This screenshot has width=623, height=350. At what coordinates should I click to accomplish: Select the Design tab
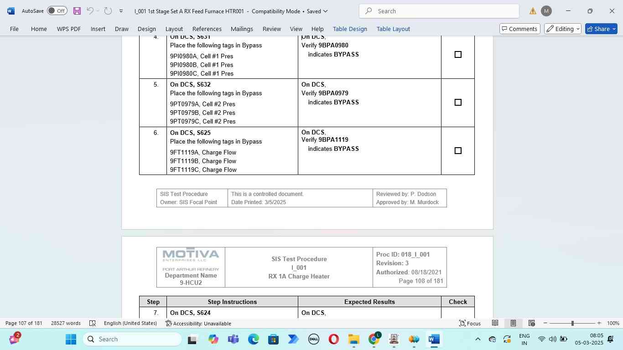point(147,29)
